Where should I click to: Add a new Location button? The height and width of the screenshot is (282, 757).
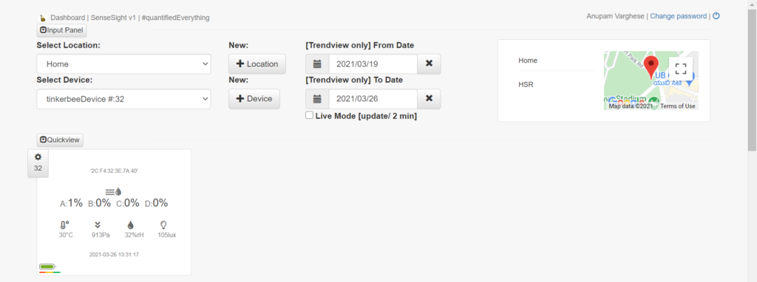coord(257,63)
